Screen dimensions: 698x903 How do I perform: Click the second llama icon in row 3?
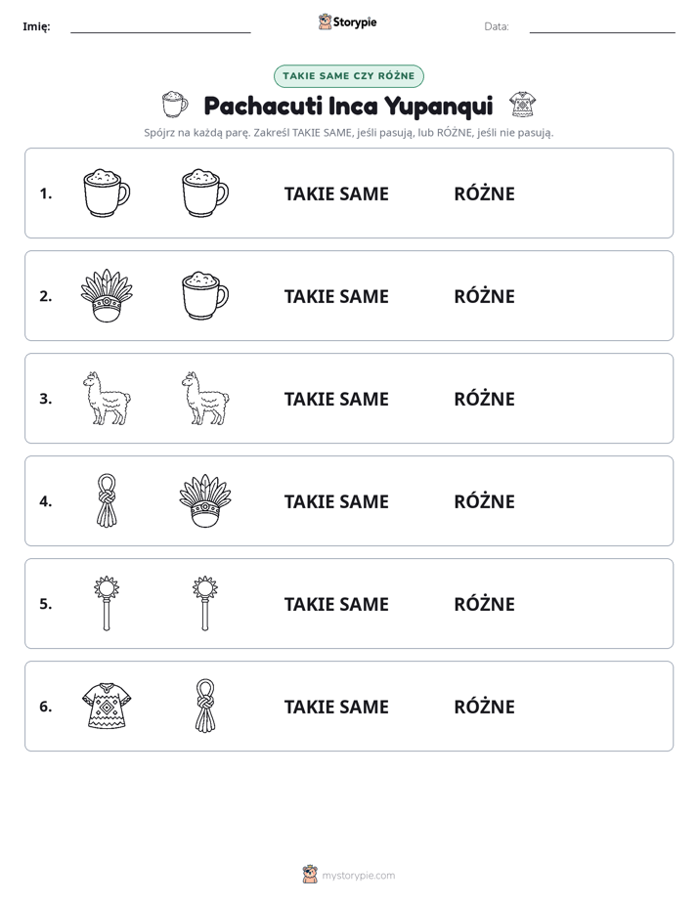tap(205, 398)
